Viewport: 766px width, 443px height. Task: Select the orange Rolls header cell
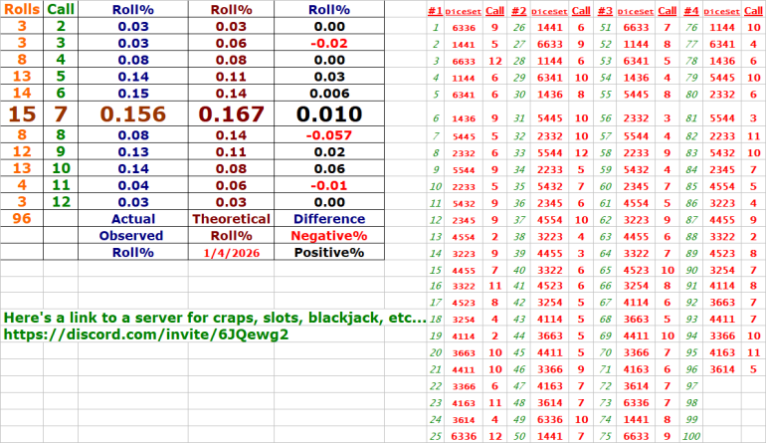click(21, 9)
